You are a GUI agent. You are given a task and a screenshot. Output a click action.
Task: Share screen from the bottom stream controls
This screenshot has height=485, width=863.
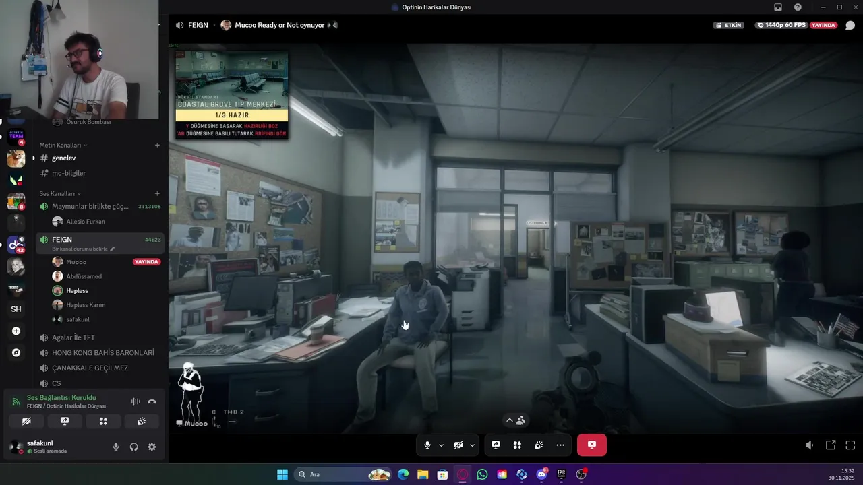tap(496, 445)
